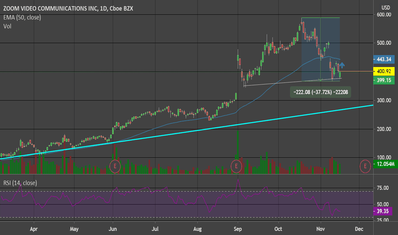Click the 200.00 price axis label

tap(384, 129)
